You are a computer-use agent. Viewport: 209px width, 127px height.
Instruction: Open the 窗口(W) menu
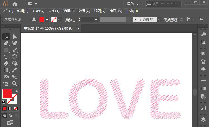coord(116,11)
